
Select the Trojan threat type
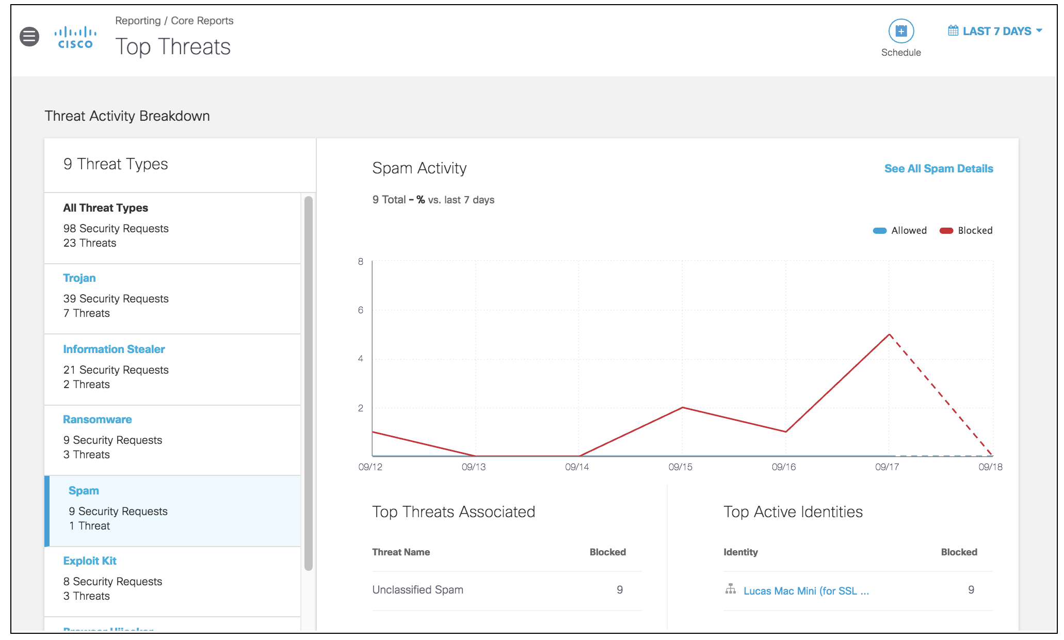[173, 299]
